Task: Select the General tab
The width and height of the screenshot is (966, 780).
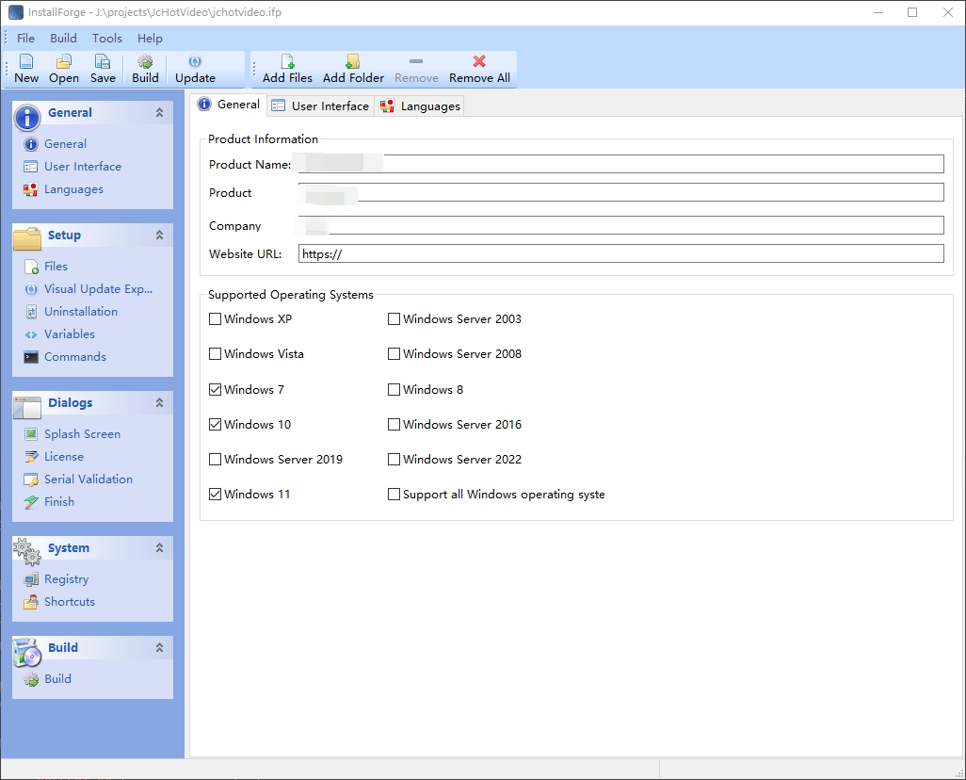Action: click(x=229, y=105)
